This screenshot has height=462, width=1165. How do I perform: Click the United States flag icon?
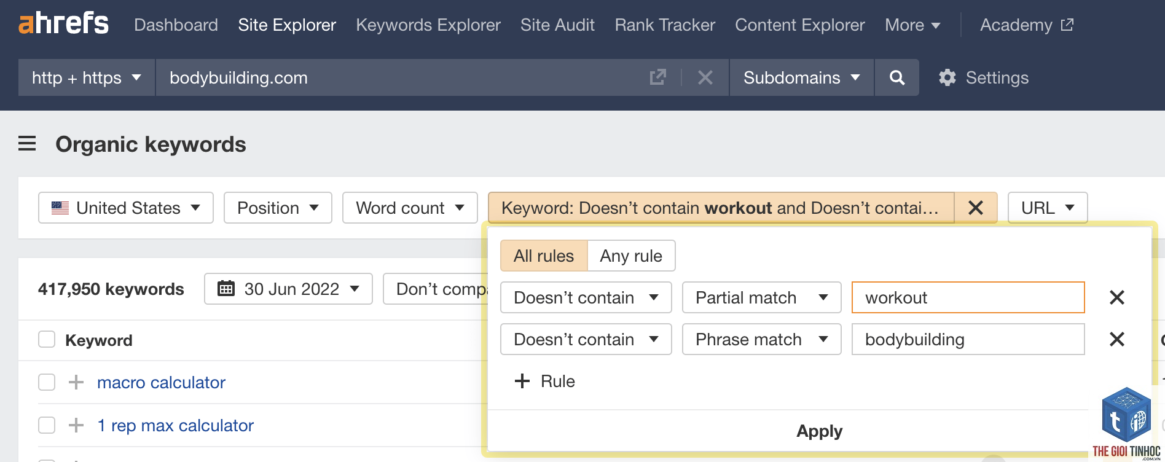[x=60, y=208]
